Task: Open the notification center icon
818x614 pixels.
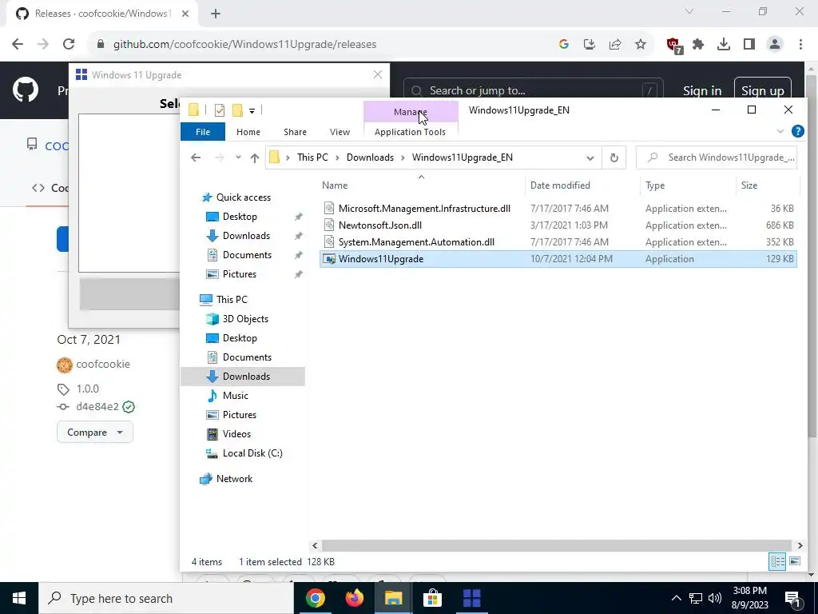Action: 793,598
